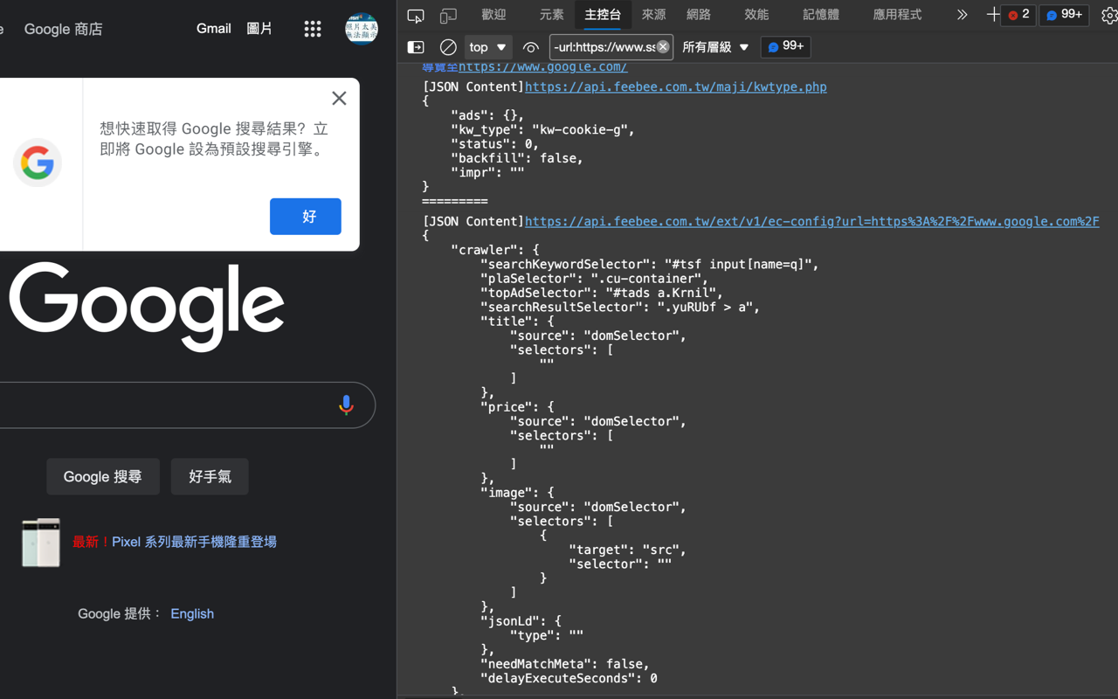Open the 所有層級 log level dropdown
Screen dimensions: 1118x699
[716, 46]
